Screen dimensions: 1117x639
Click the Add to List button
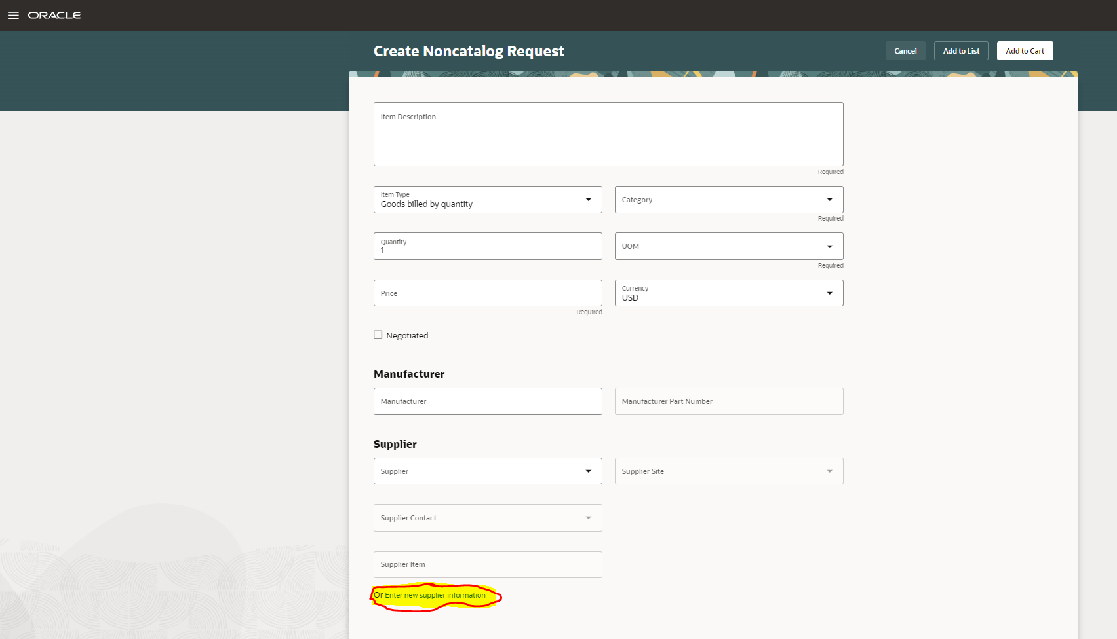coord(960,50)
